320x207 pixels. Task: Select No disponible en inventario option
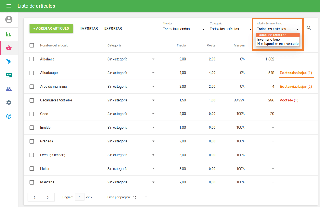278,44
